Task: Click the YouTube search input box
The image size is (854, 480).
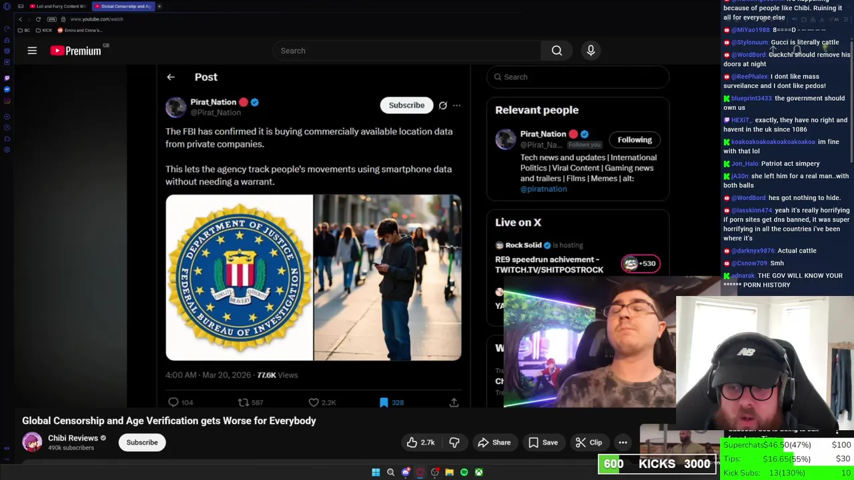Action: pos(407,51)
